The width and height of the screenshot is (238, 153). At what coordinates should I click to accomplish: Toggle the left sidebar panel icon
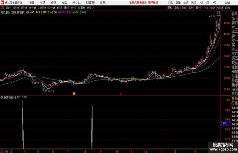2,8
